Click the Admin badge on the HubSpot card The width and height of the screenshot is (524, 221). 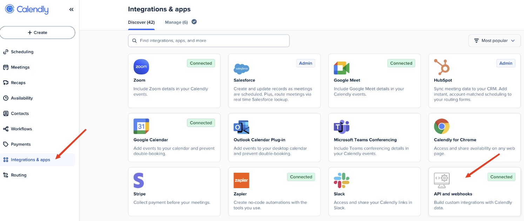[x=506, y=63]
